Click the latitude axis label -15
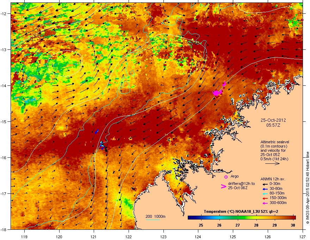 click(4, 121)
